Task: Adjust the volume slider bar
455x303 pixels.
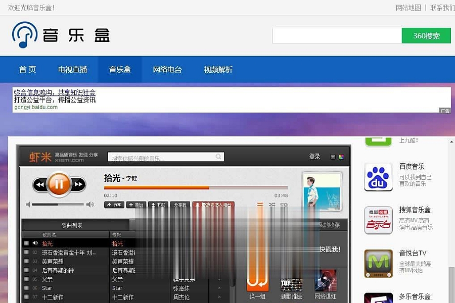Action: [58, 205]
